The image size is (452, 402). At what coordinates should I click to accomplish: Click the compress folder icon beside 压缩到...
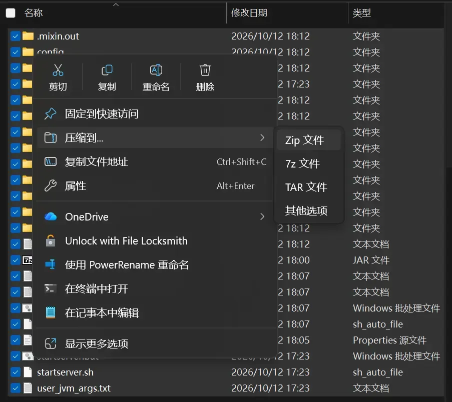point(51,137)
